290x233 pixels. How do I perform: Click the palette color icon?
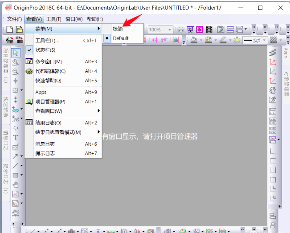[x=208, y=40]
